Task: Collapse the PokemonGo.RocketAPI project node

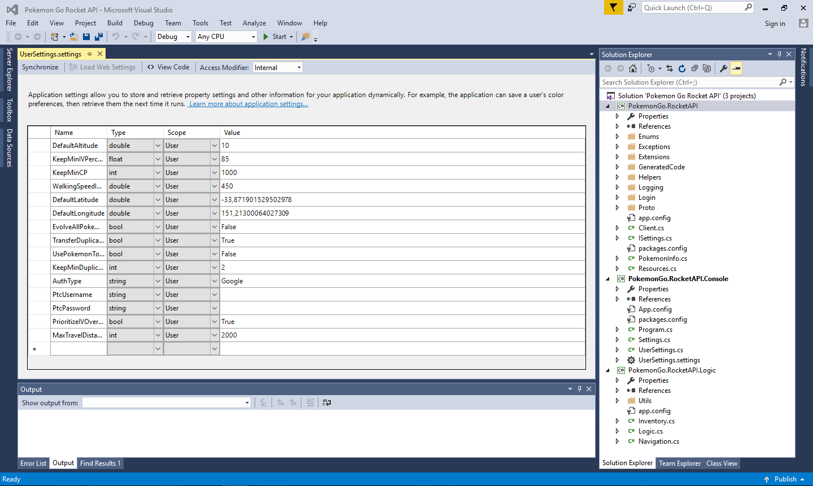Action: coord(608,106)
